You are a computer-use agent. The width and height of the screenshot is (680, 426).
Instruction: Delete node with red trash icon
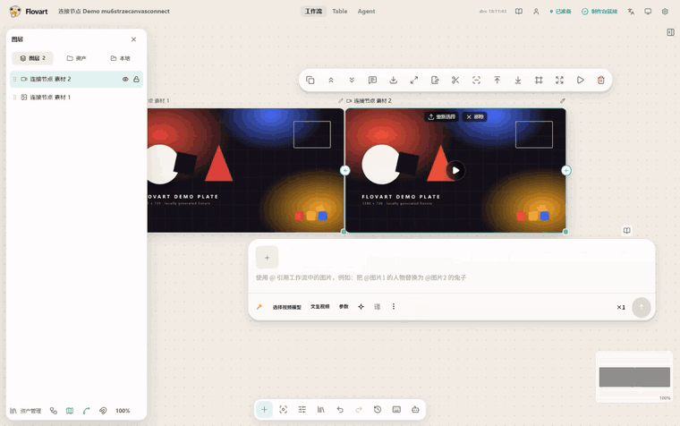point(601,80)
